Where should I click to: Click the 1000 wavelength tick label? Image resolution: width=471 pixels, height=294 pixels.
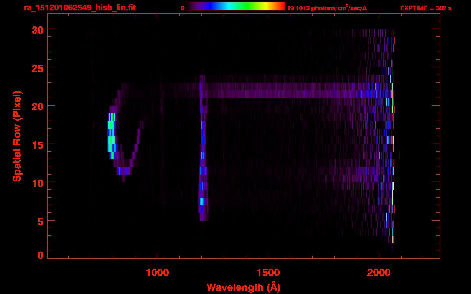[157, 272]
